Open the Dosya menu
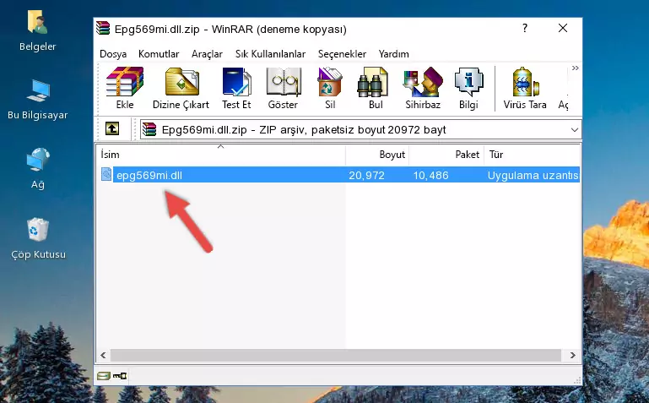This screenshot has width=649, height=403. 113,54
